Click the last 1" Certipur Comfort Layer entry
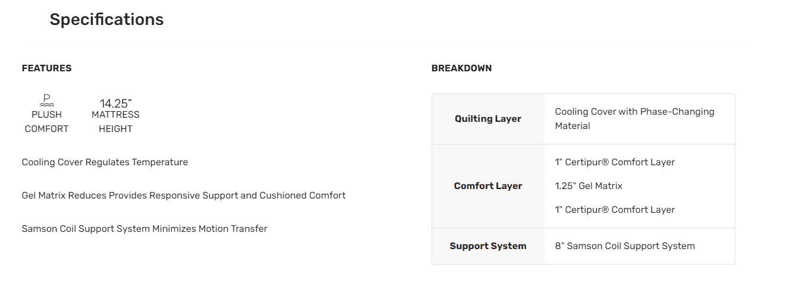 (615, 210)
